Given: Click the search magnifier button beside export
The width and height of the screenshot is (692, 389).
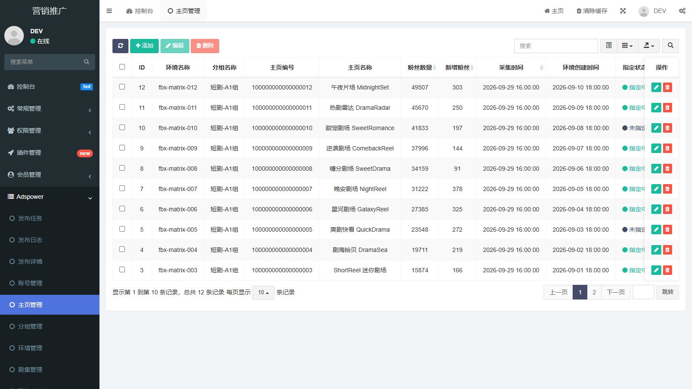Looking at the screenshot, I should [670, 46].
